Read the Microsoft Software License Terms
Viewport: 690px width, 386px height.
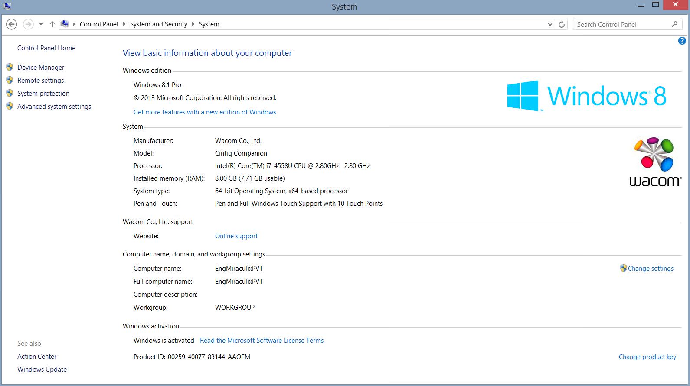pos(262,341)
